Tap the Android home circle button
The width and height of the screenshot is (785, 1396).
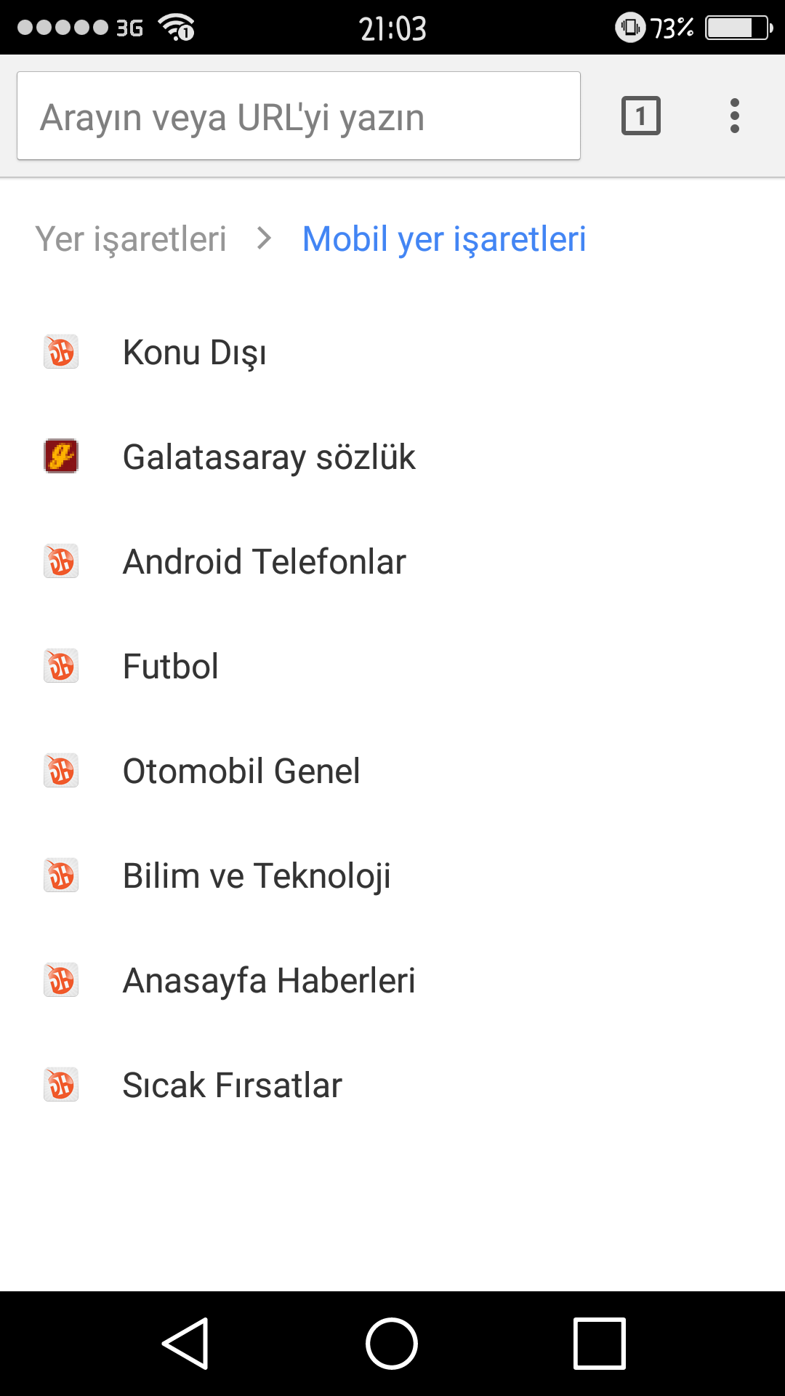392,1344
